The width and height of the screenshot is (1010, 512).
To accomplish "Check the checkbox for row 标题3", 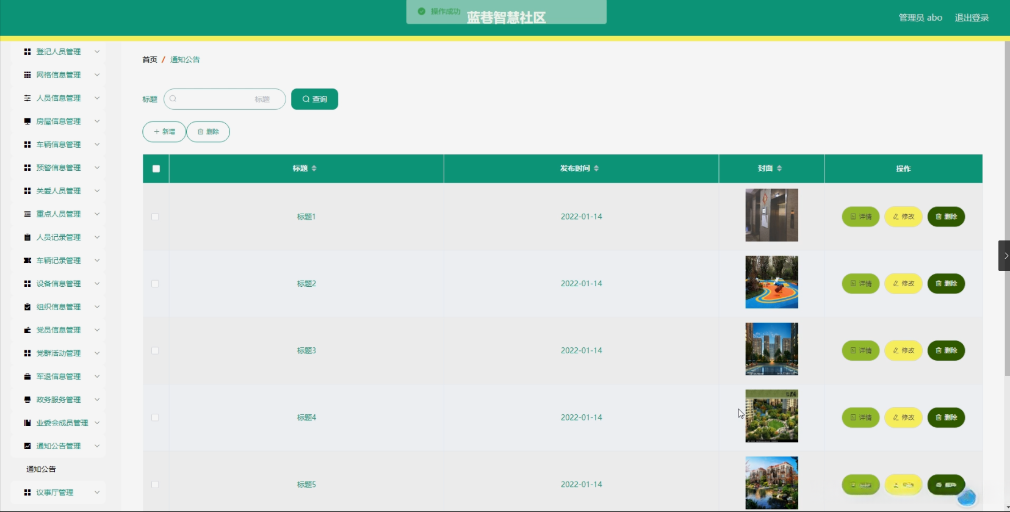I will point(155,351).
